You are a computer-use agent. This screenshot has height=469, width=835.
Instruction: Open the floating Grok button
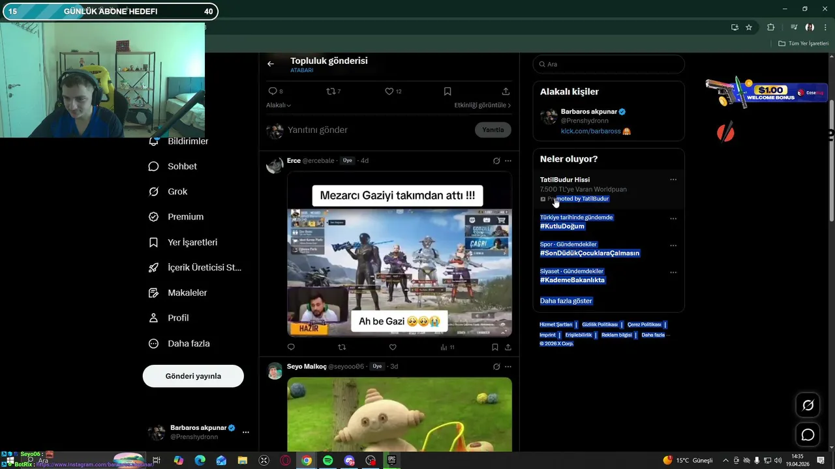pyautogui.click(x=808, y=405)
